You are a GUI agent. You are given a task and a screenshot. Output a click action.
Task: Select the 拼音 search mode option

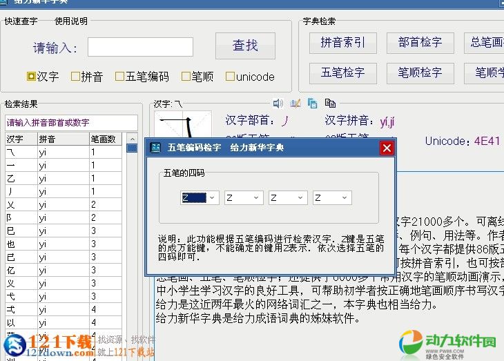(x=75, y=77)
